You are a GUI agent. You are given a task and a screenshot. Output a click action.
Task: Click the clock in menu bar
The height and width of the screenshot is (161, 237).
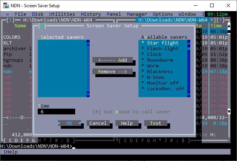tap(218, 14)
